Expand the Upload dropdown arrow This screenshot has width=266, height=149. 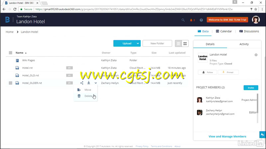(x=138, y=43)
